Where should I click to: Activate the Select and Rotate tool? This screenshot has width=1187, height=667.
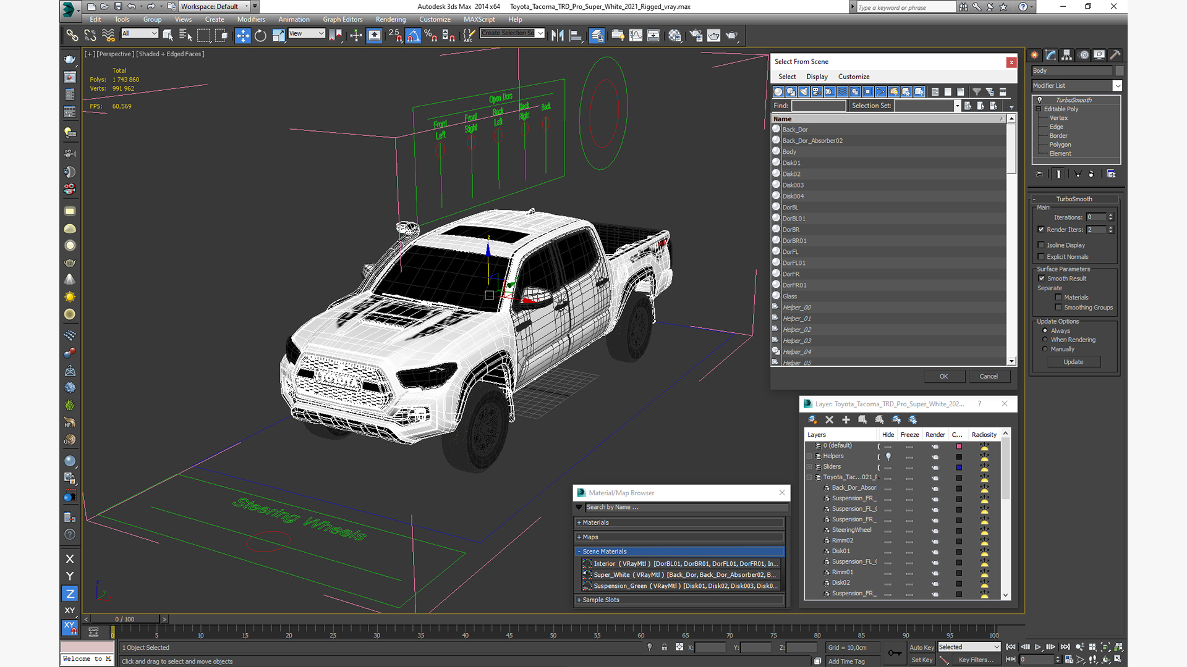pyautogui.click(x=260, y=36)
